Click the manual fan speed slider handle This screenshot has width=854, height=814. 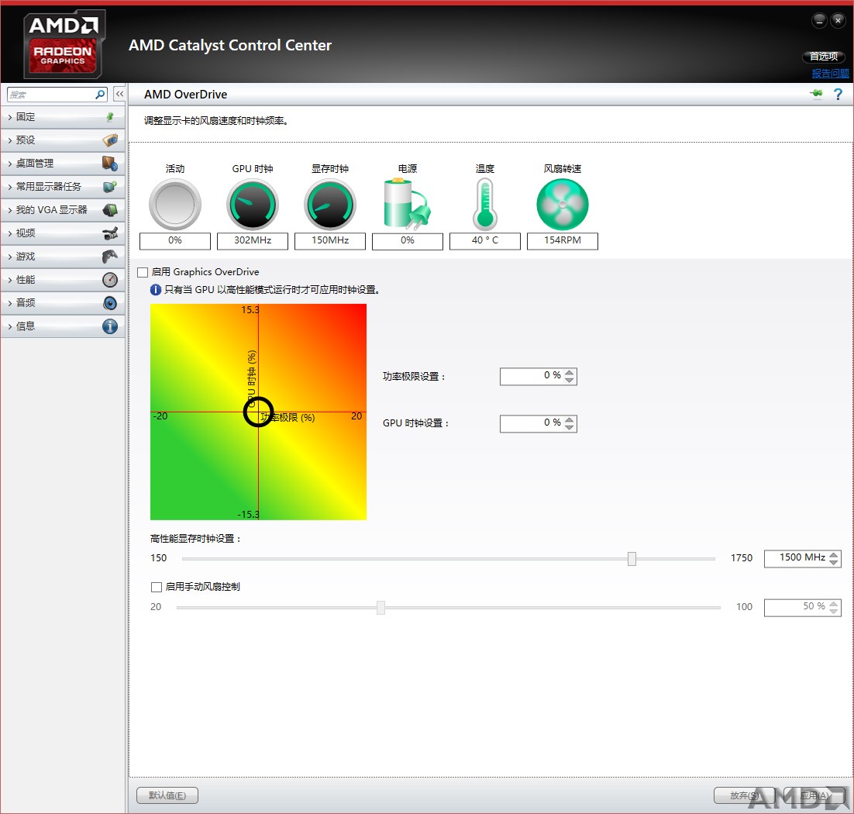coord(381,608)
